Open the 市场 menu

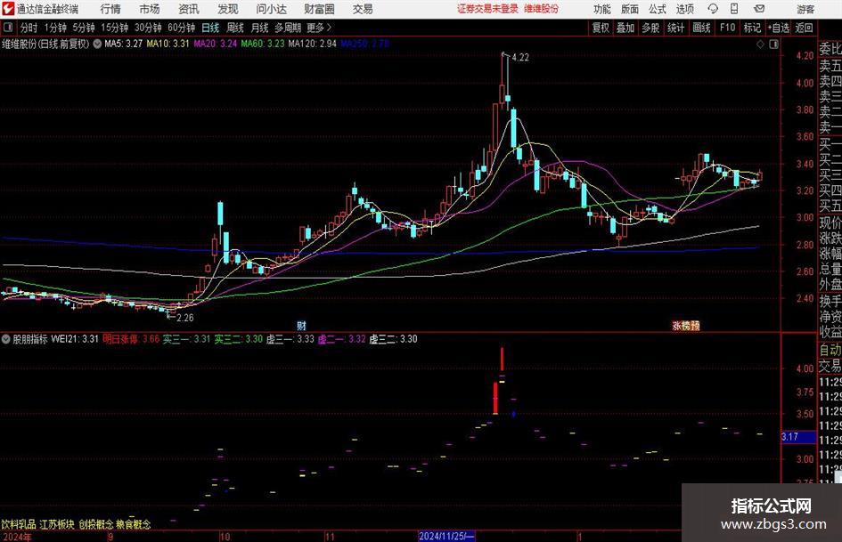coord(150,9)
